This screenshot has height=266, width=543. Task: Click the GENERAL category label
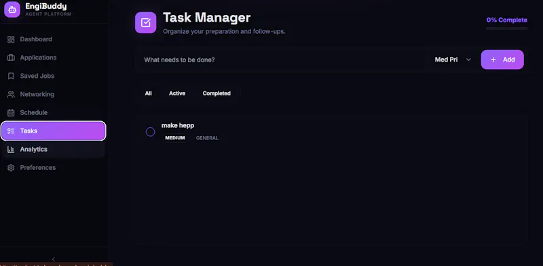[x=207, y=138]
